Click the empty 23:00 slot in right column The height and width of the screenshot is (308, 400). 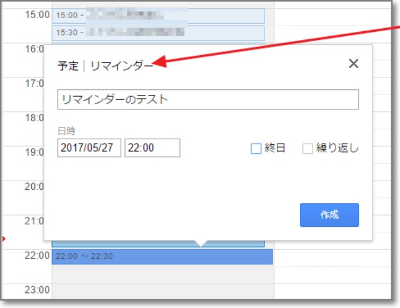tap(334, 289)
